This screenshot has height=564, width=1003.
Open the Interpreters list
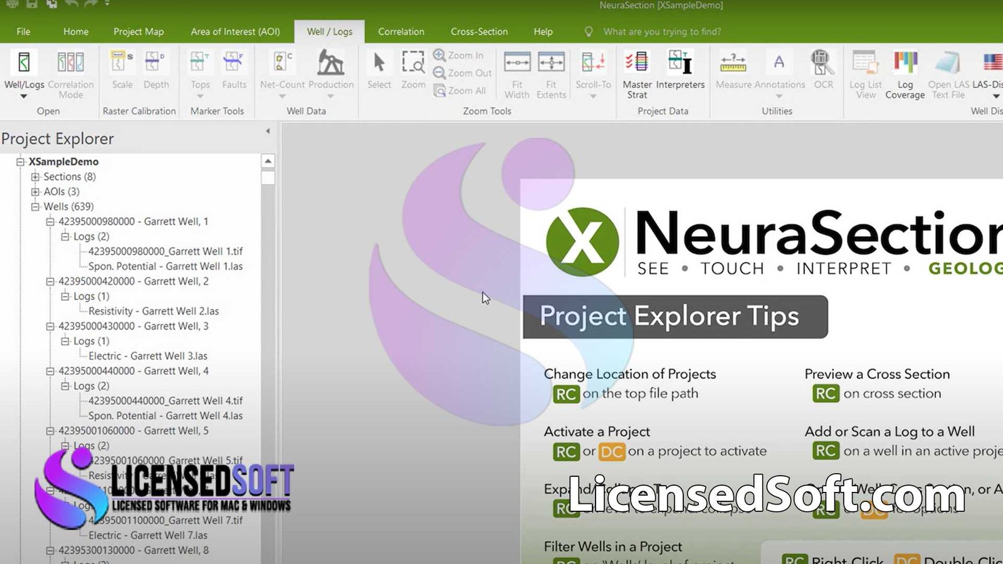(x=680, y=70)
